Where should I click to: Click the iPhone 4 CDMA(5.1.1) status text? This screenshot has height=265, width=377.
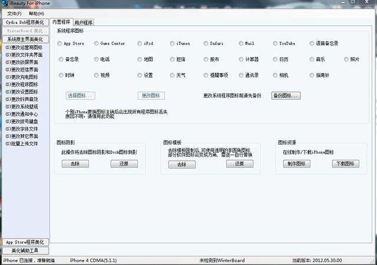coord(93,260)
